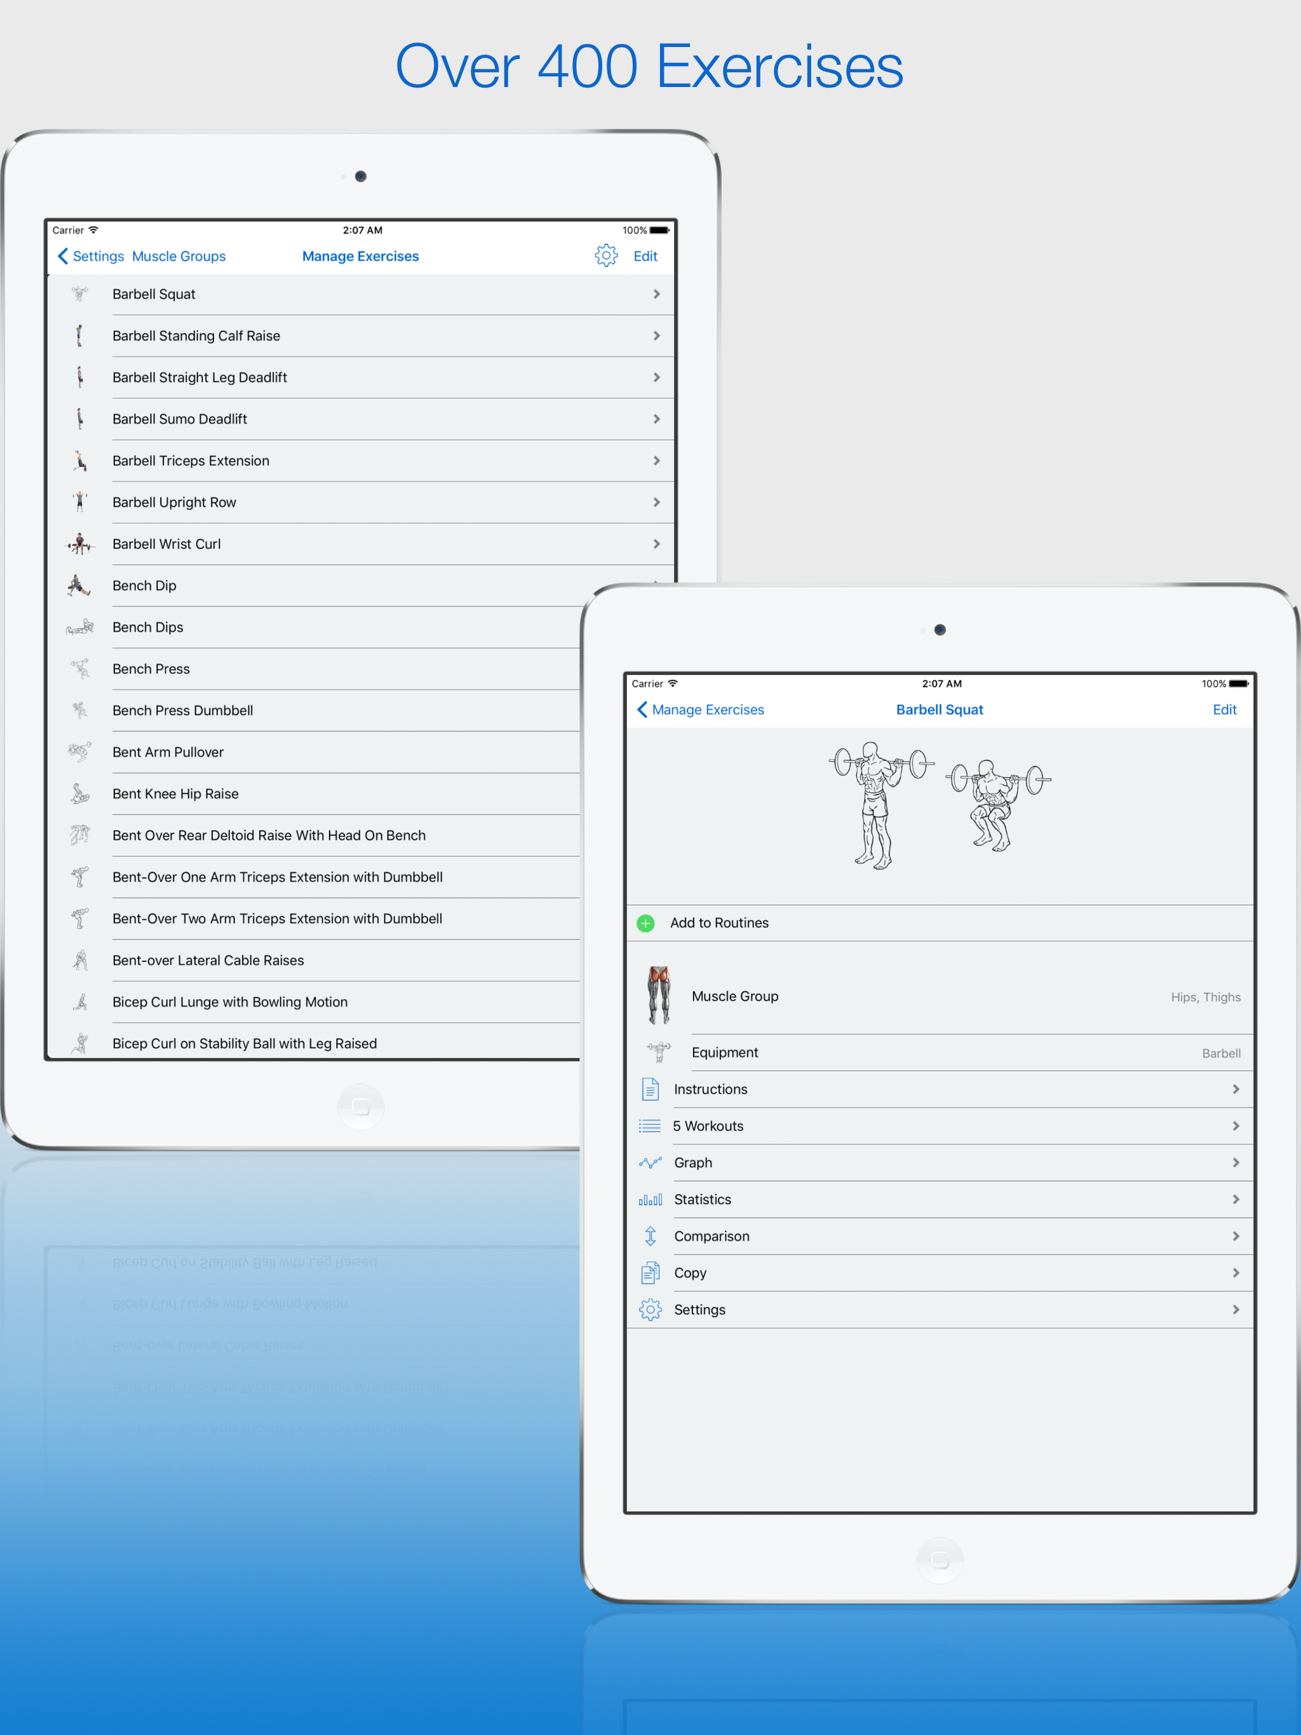Expand Barbell Straight Leg Deadlift chevron
Image resolution: width=1301 pixels, height=1735 pixels.
[656, 377]
